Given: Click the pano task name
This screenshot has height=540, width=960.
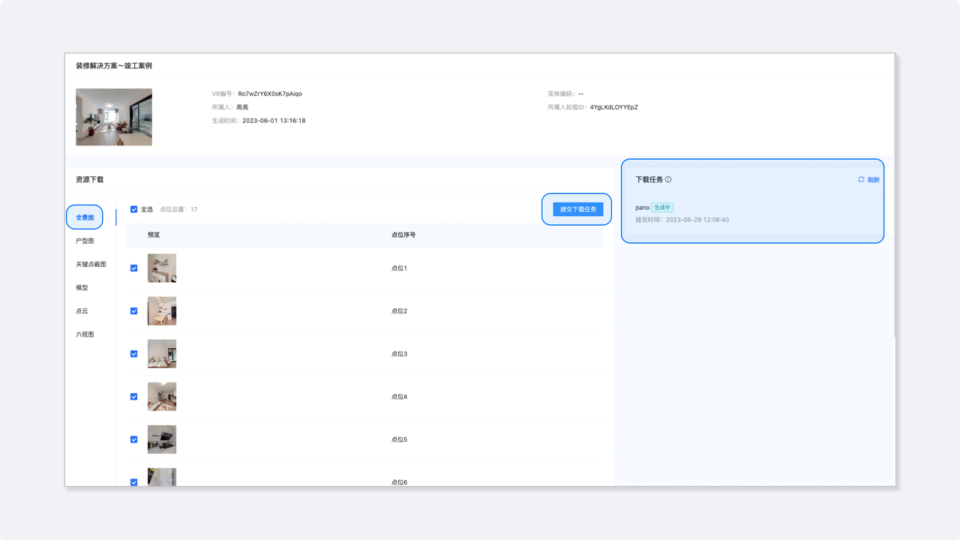Looking at the screenshot, I should pos(642,208).
